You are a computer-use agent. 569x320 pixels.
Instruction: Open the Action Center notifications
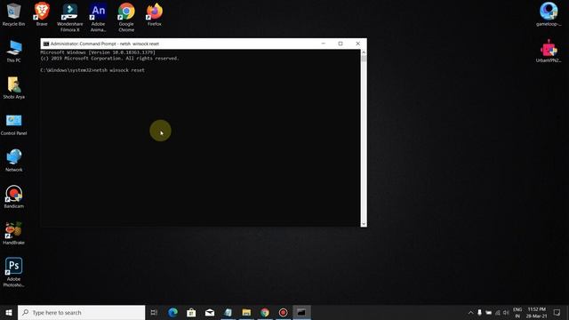click(x=557, y=312)
